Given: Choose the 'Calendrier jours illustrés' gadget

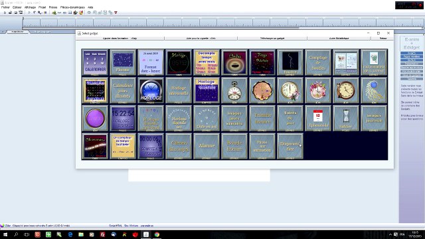Looking at the screenshot, I should [123, 90].
